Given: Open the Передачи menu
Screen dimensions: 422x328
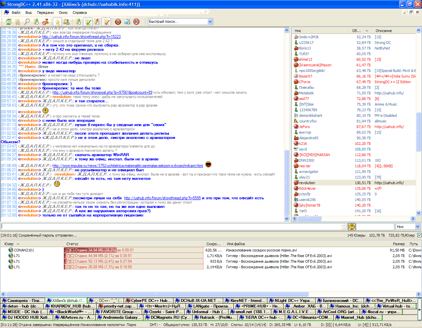Looking at the screenshot, I should tap(45, 13).
